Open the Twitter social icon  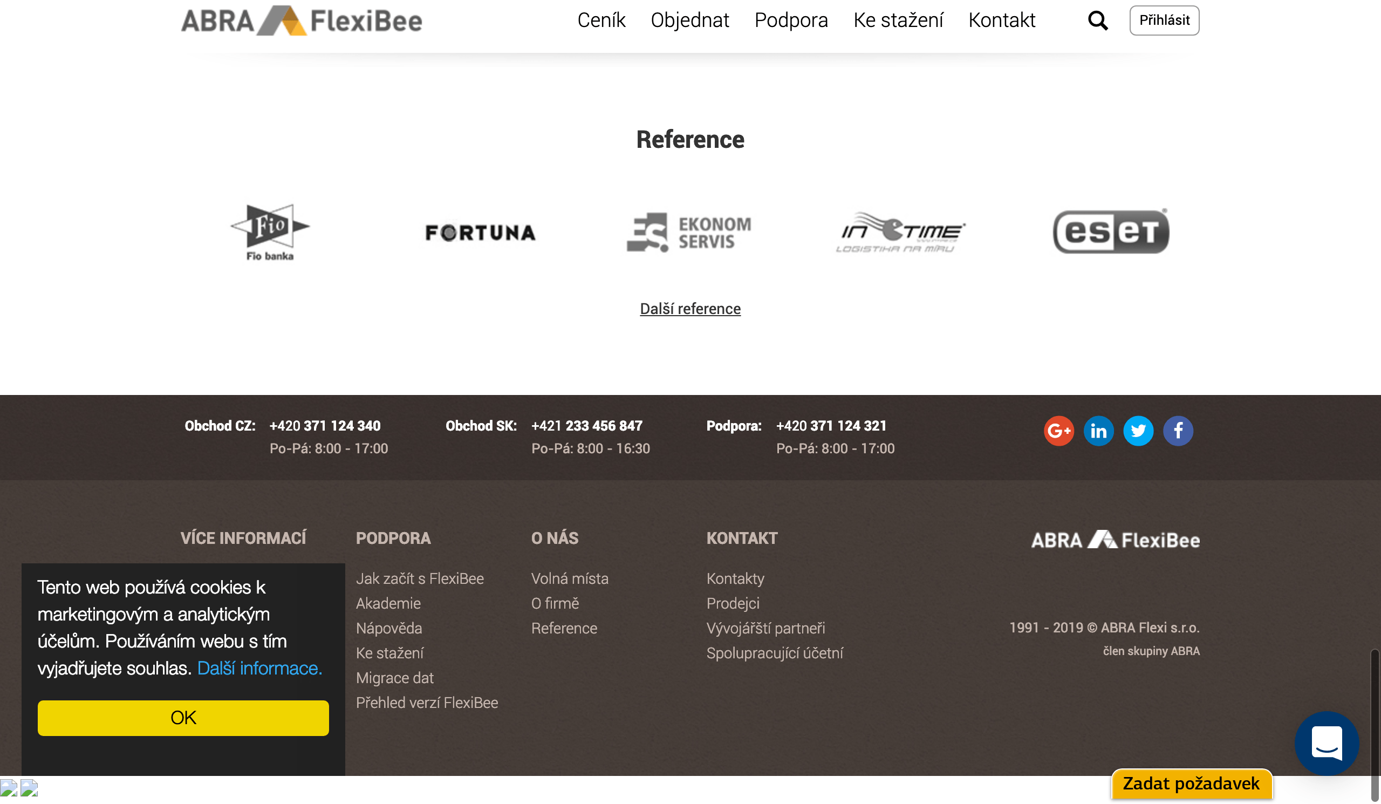point(1138,431)
